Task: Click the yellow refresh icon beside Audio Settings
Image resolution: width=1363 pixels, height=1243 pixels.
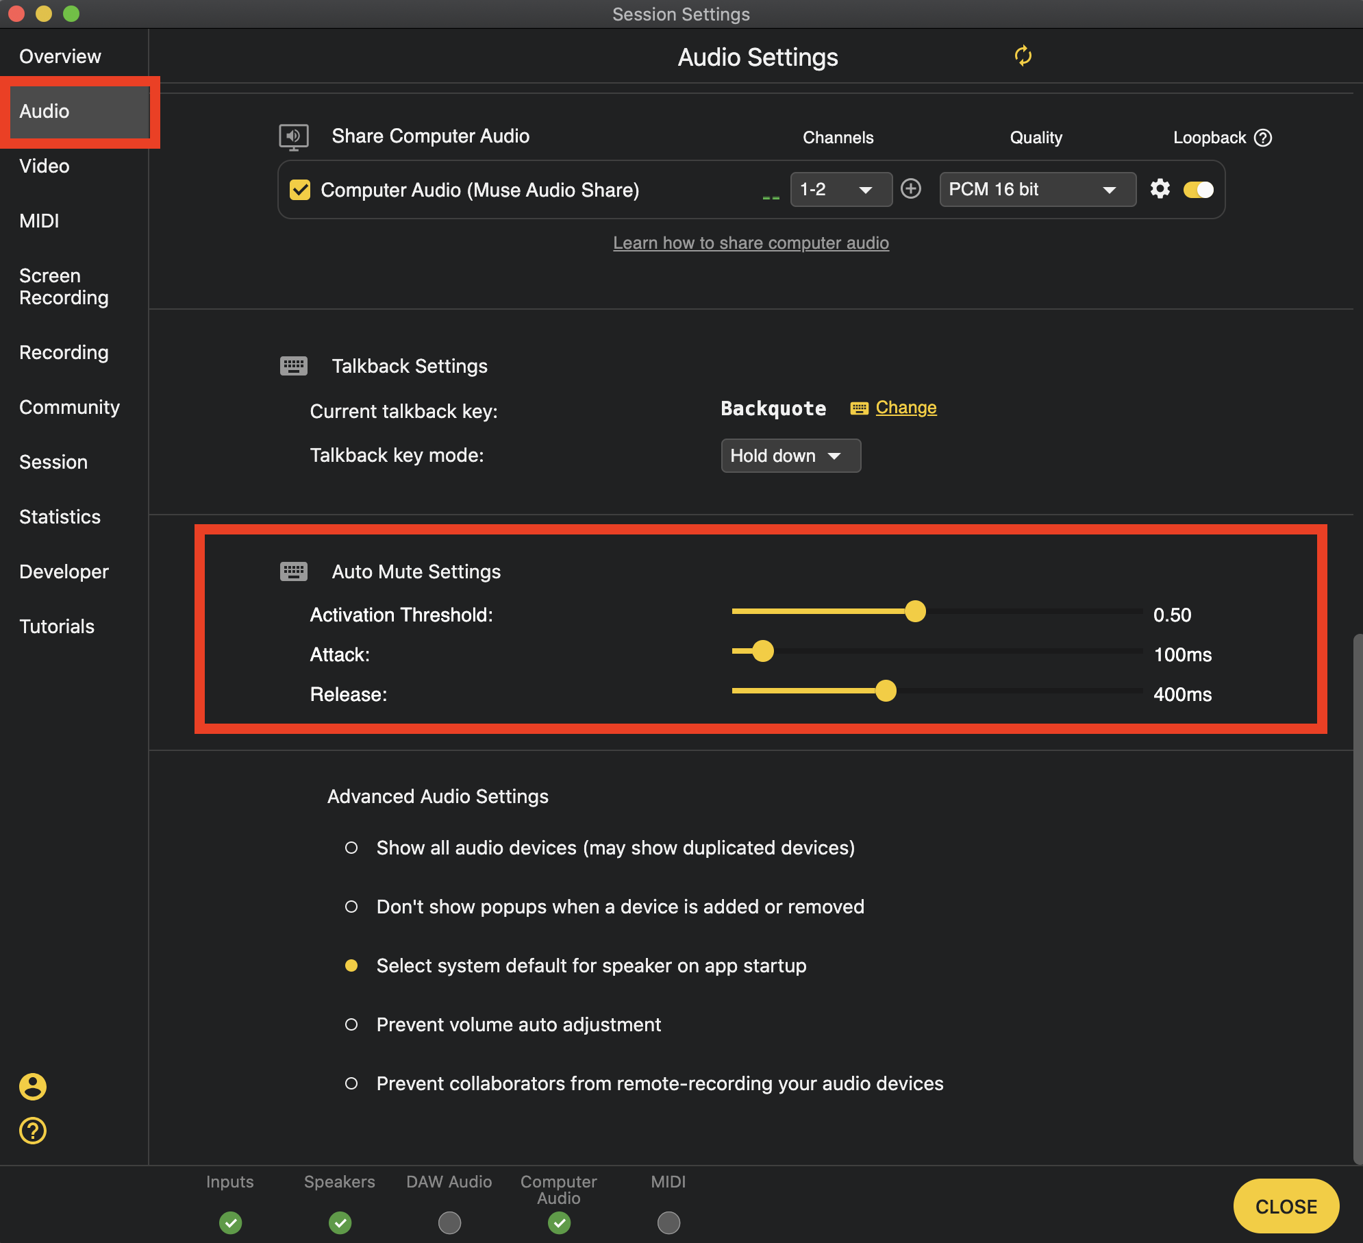Action: [1023, 56]
